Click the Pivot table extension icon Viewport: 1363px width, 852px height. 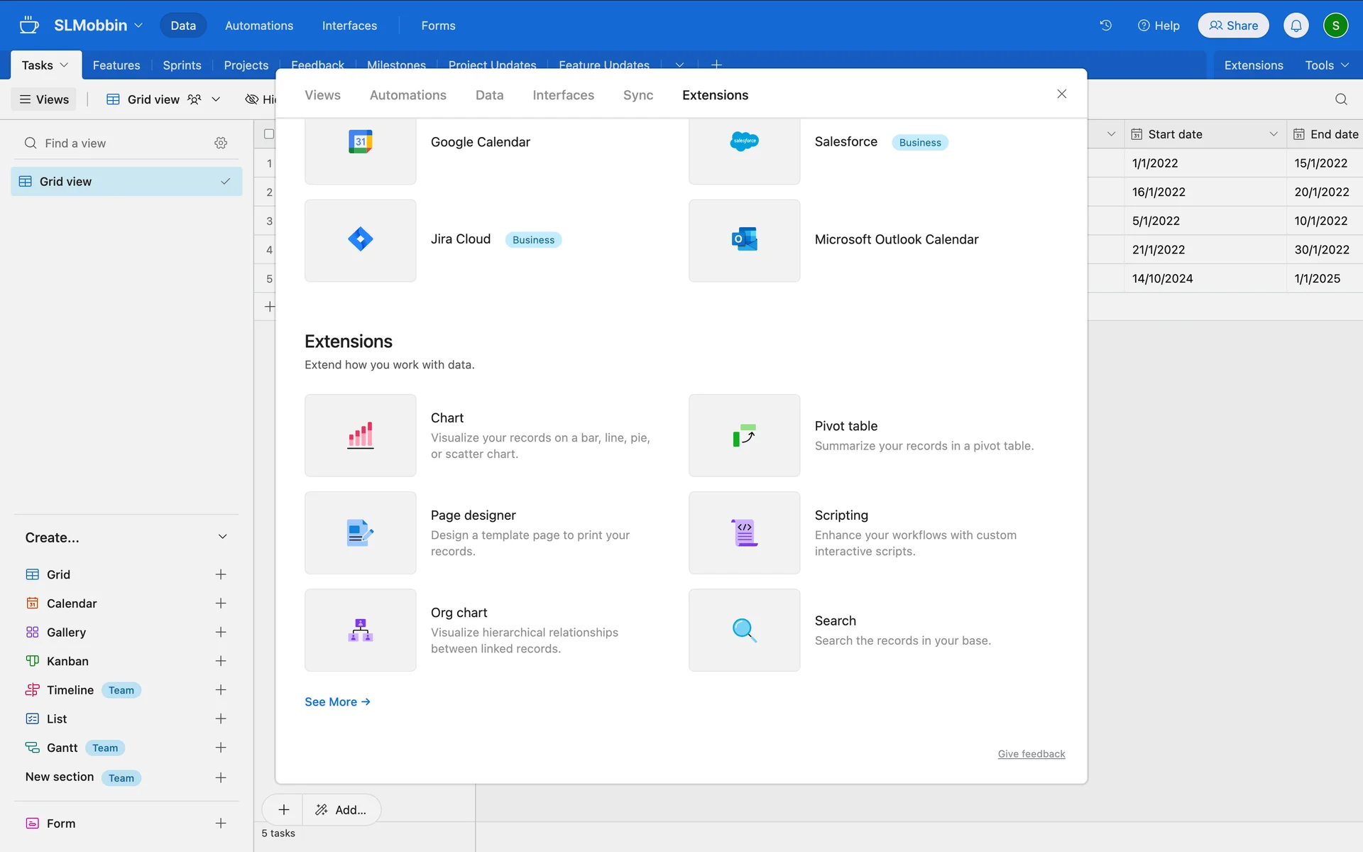(x=744, y=435)
